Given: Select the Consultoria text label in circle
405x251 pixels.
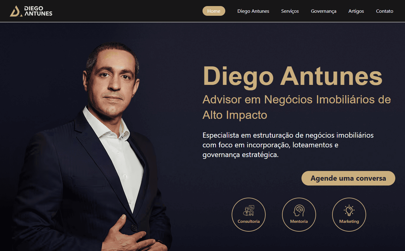Looking at the screenshot, I should (x=249, y=221).
